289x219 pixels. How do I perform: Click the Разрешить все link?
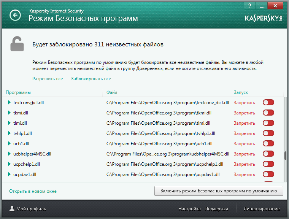pyautogui.click(x=48, y=79)
